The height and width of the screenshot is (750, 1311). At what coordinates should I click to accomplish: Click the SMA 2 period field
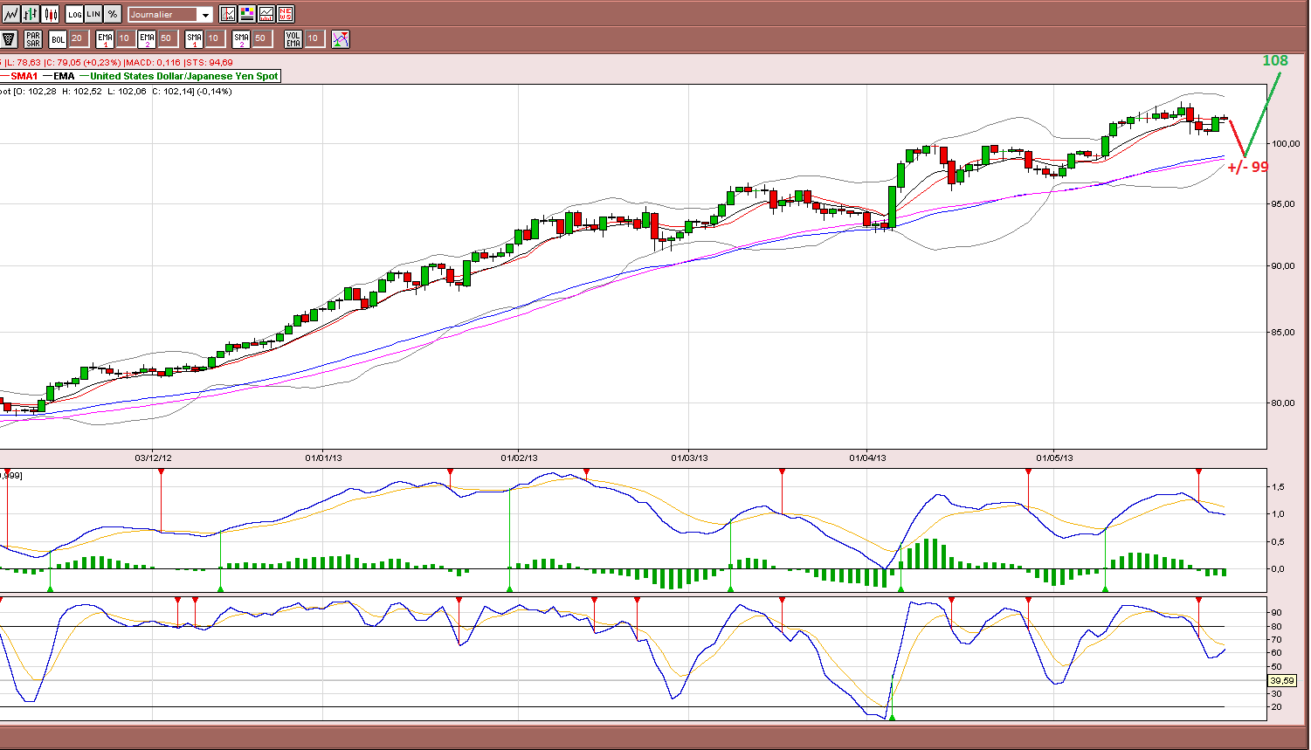coord(262,38)
